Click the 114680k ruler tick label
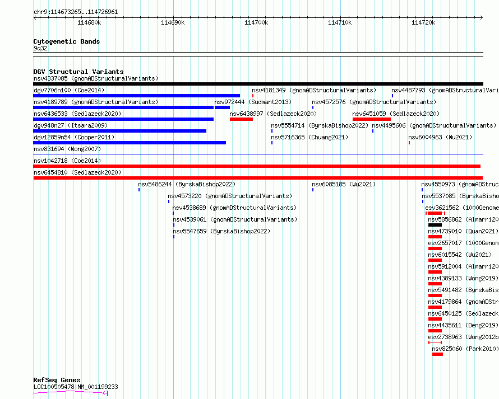The image size is (499, 399). click(89, 22)
